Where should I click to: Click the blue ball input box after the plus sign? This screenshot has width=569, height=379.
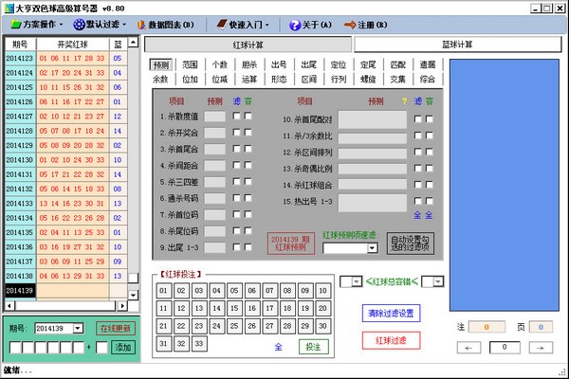click(101, 347)
